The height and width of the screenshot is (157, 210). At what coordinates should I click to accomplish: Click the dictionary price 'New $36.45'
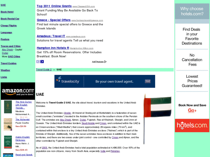pyautogui.click(x=21, y=150)
